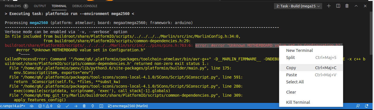Open the terminal selector dropdown Task - Build
374x110 pixels.
pyautogui.click(x=298, y=6)
